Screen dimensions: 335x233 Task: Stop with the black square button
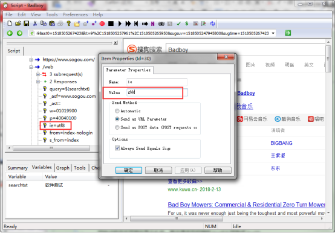tap(111, 24)
